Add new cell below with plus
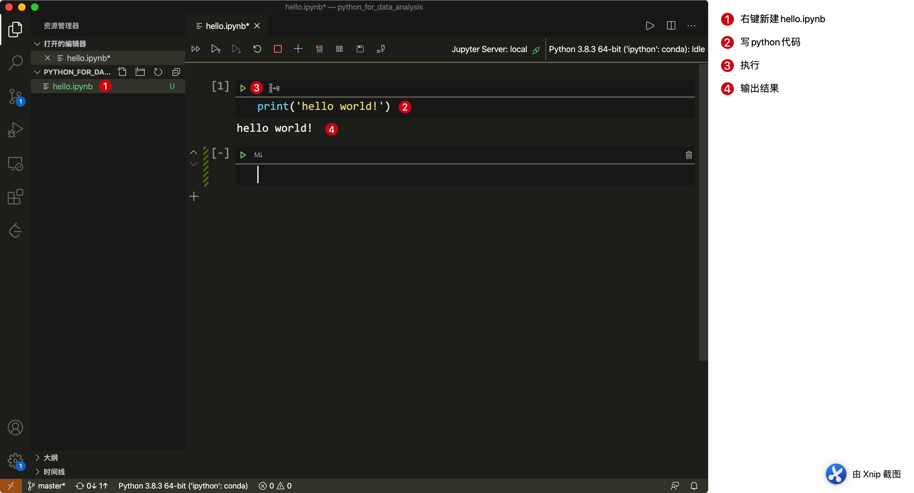 point(194,196)
